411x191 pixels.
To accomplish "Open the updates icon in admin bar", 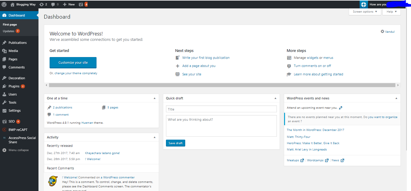I will click(x=41, y=5).
